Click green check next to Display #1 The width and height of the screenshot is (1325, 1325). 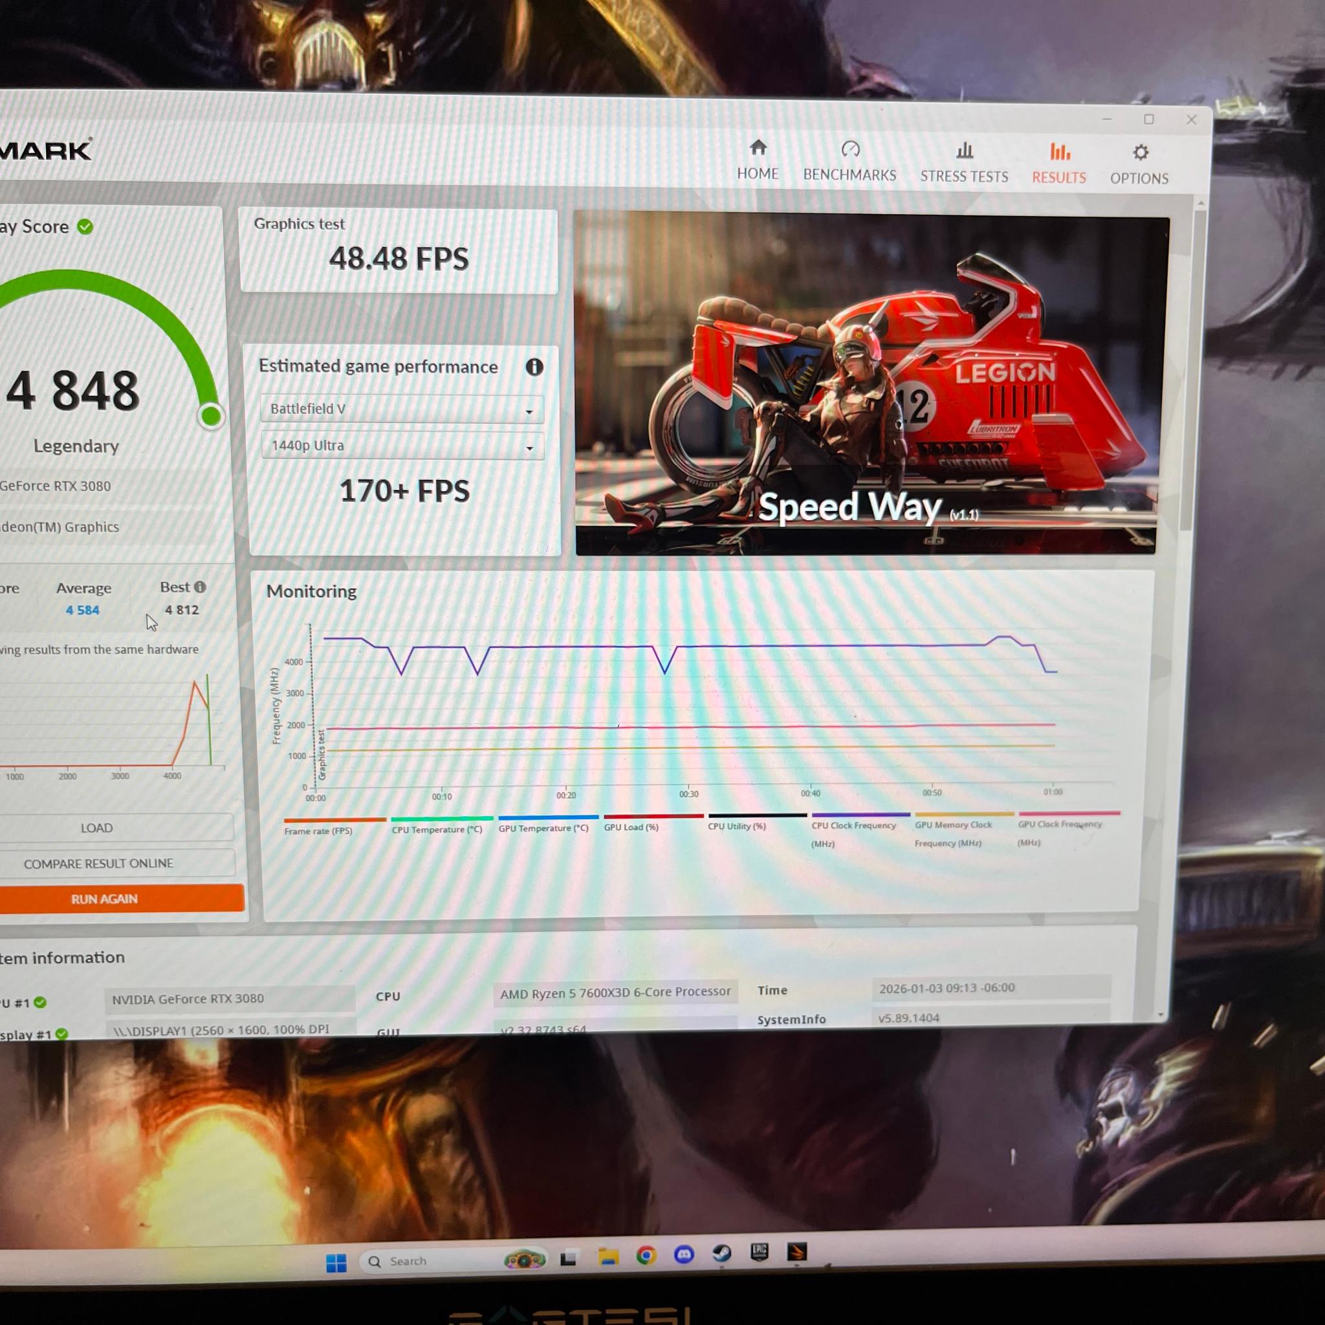[61, 1035]
